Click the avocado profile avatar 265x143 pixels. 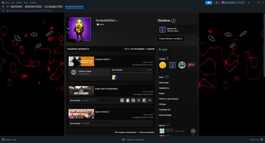(79, 29)
